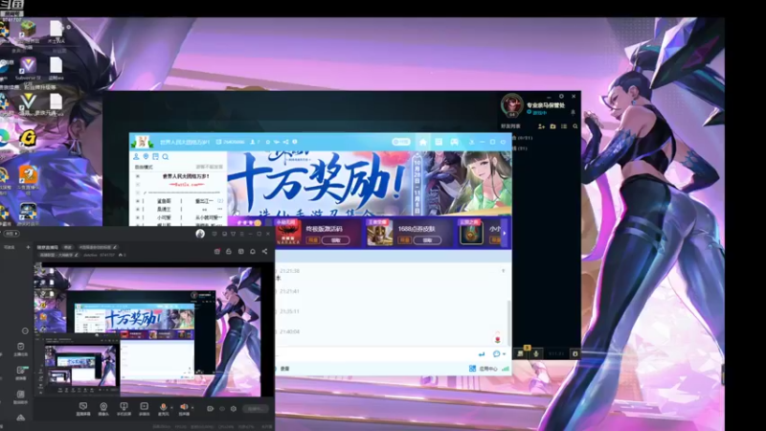The image size is (766, 431).
Task: Click the video play source icon in the bottom toolbar
Action: [x=145, y=409]
